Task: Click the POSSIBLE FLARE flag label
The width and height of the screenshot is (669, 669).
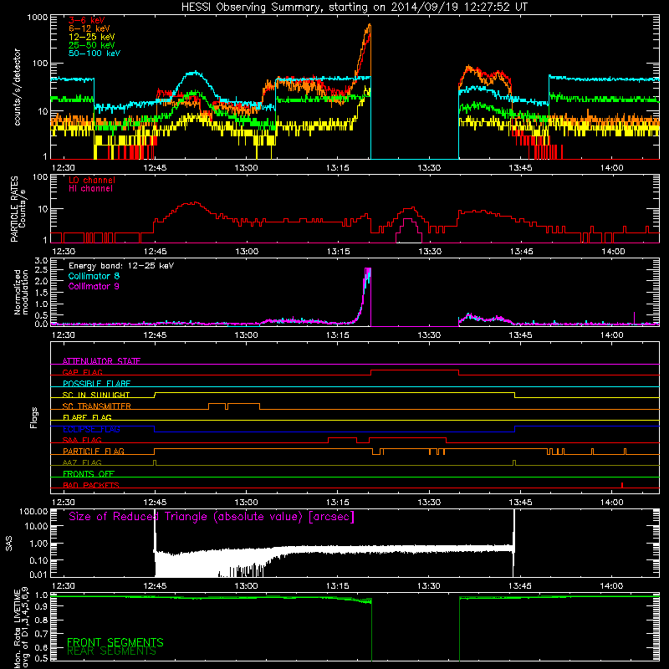Action: coord(96,384)
